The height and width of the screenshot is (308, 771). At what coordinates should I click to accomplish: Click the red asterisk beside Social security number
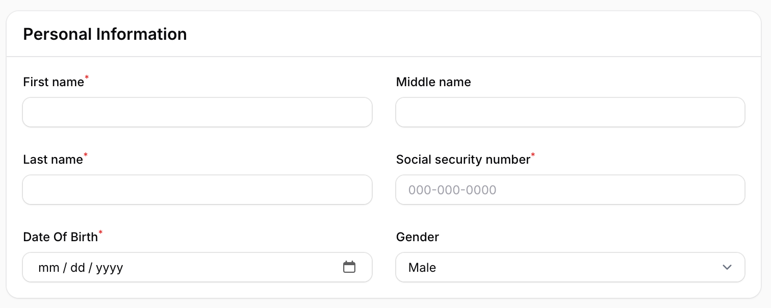[533, 155]
